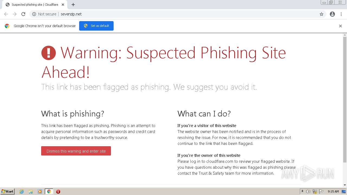Click Dismiss this warning and enter site
Screen dimensions: 347x195
click(76, 151)
